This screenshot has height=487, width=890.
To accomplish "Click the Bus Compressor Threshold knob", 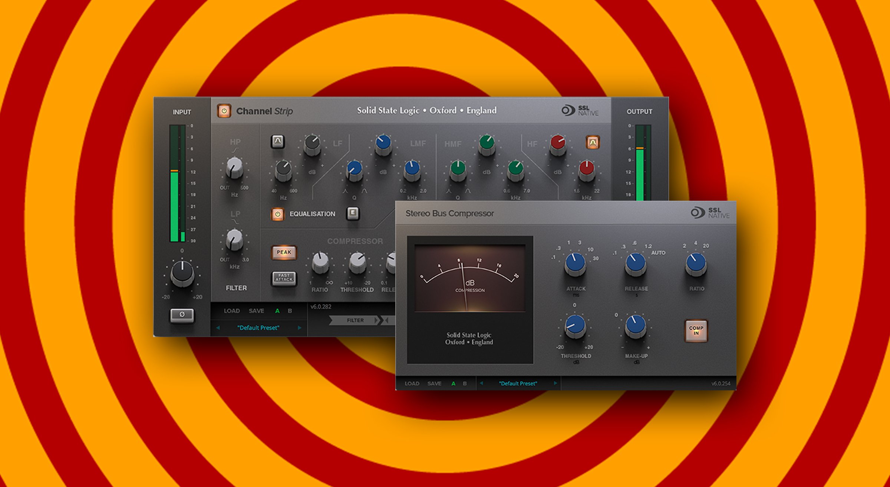I will [575, 327].
